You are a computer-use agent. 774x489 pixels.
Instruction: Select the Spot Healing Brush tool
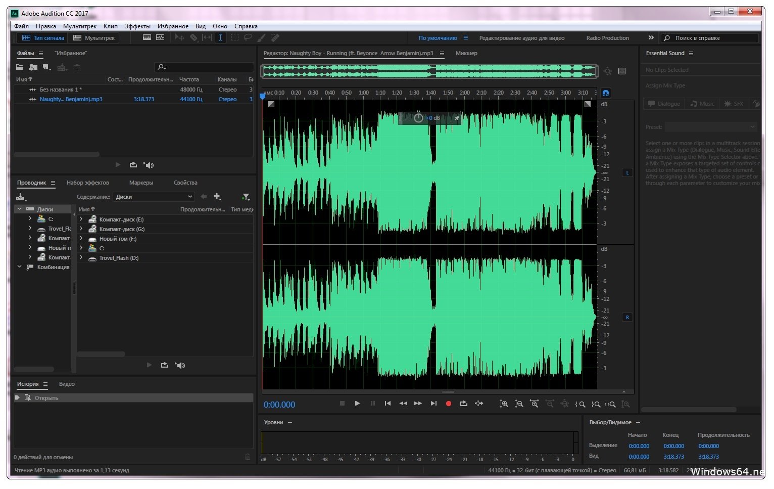pos(275,37)
